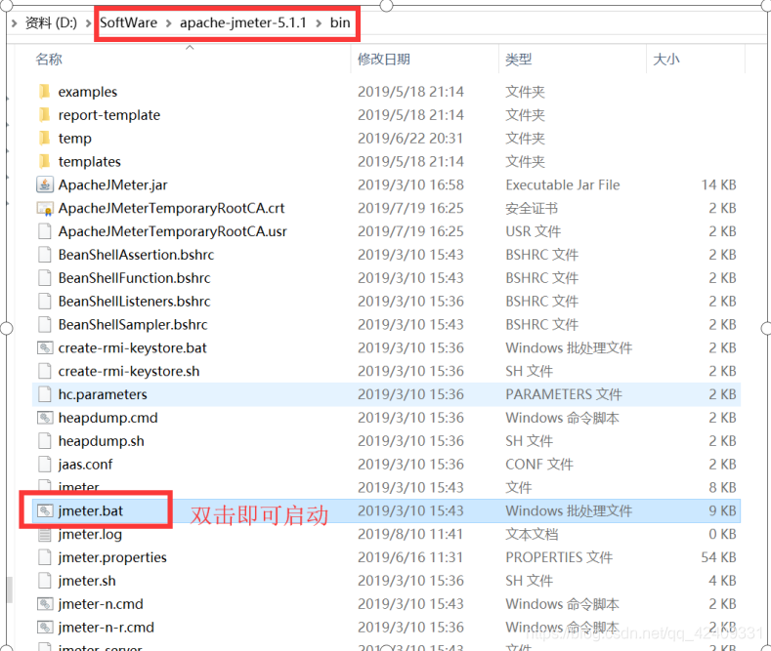The width and height of the screenshot is (771, 651).
Task: Select the file name jmeter.bat
Action: pos(91,511)
